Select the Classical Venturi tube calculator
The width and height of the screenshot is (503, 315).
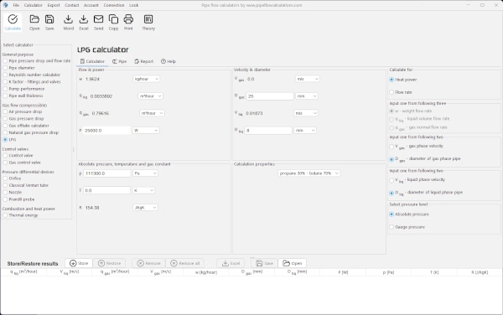click(x=25, y=185)
